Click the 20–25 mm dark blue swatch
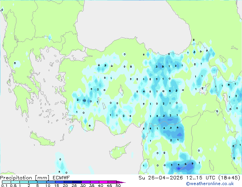The height and width of the screenshot is (187, 242). pos(68,182)
